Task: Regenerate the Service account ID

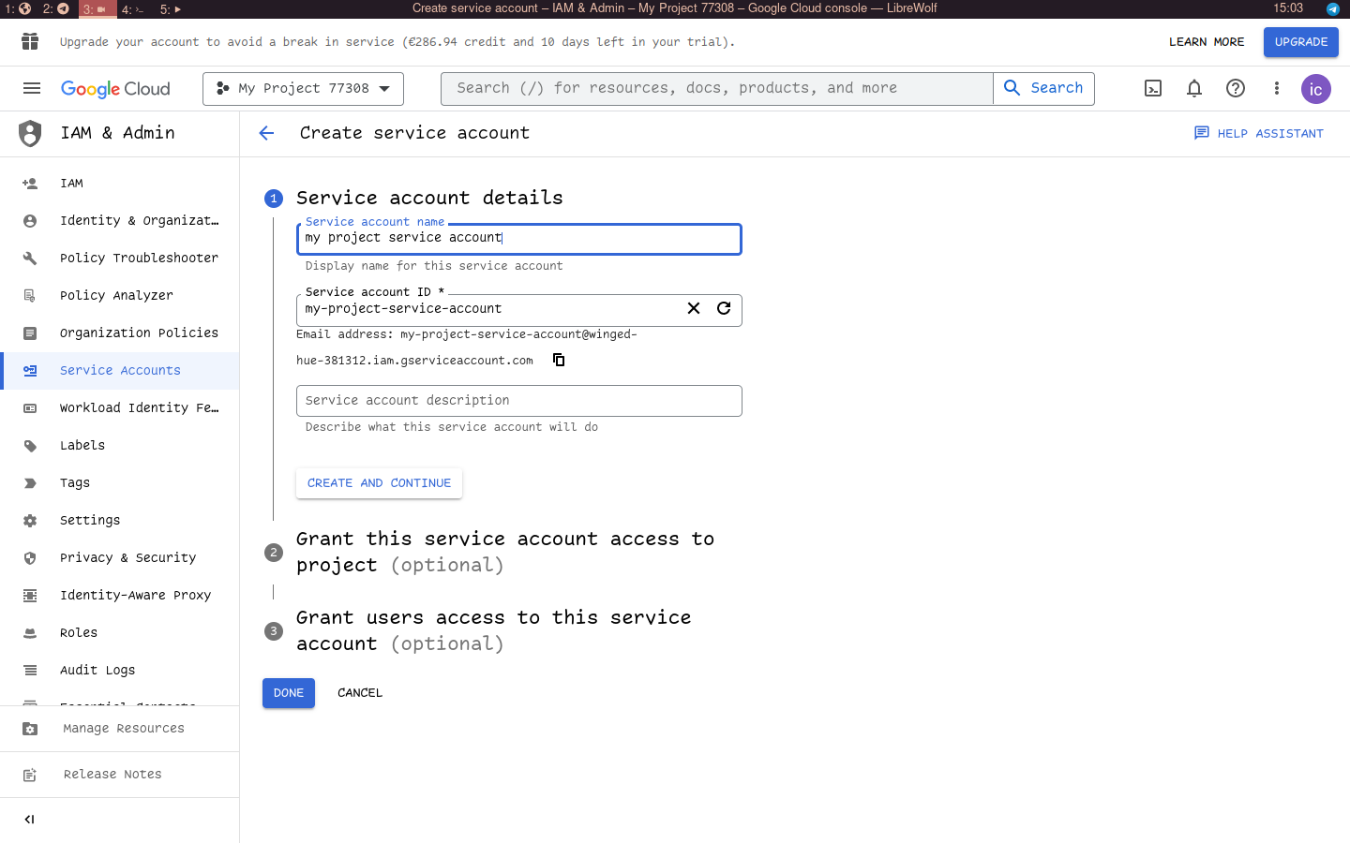Action: tap(723, 308)
